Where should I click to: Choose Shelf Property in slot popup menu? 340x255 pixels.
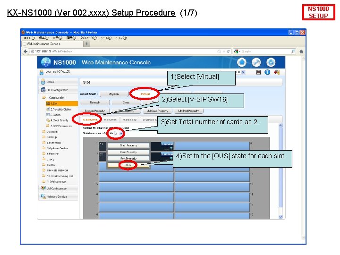tap(128, 145)
